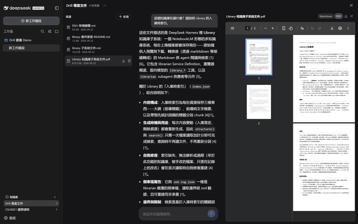Zoom in the PDF with plus
The image size is (358, 224).
[x=273, y=28]
